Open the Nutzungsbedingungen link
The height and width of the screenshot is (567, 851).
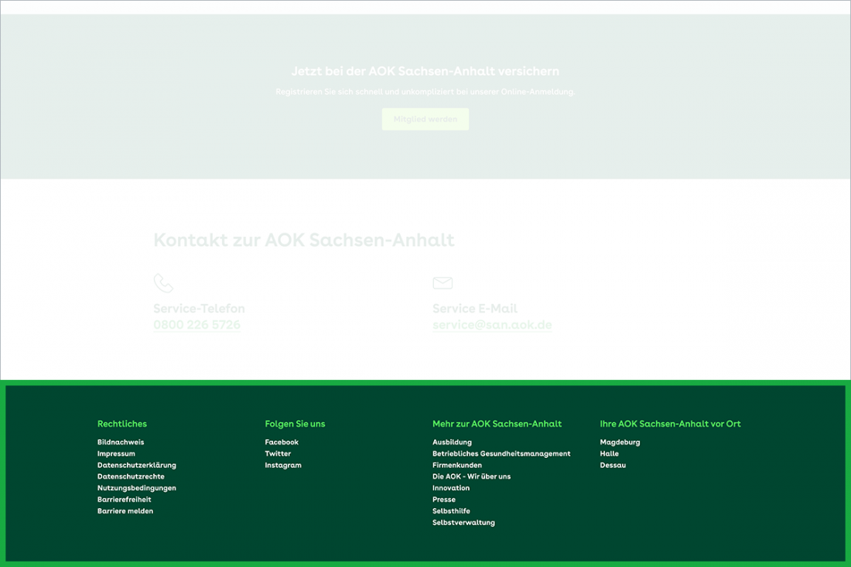[x=137, y=488]
